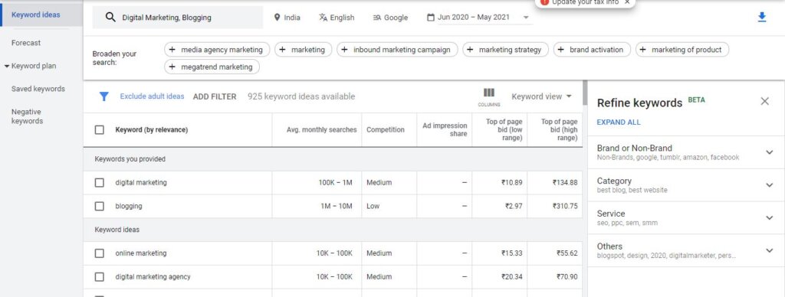
Task: Click the Exclude adult ideas link
Action: [152, 96]
